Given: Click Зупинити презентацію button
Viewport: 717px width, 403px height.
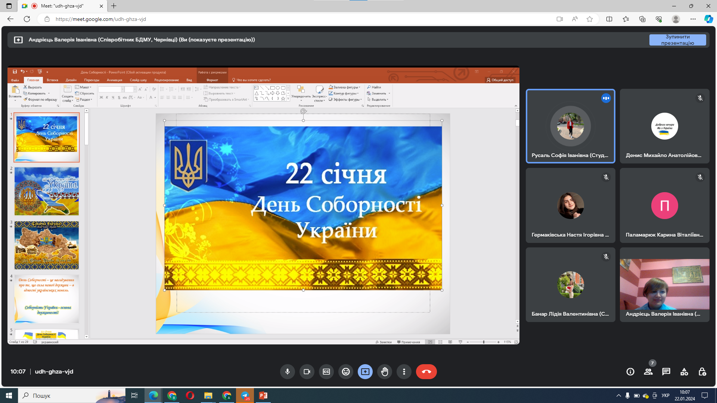Looking at the screenshot, I should pyautogui.click(x=677, y=40).
